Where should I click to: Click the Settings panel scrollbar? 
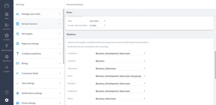[x=63, y=36]
